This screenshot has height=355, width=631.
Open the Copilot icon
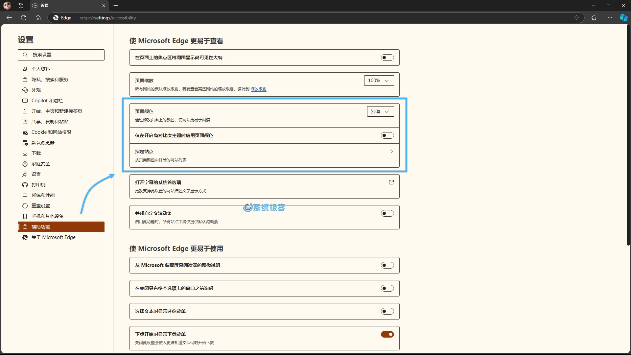[623, 18]
